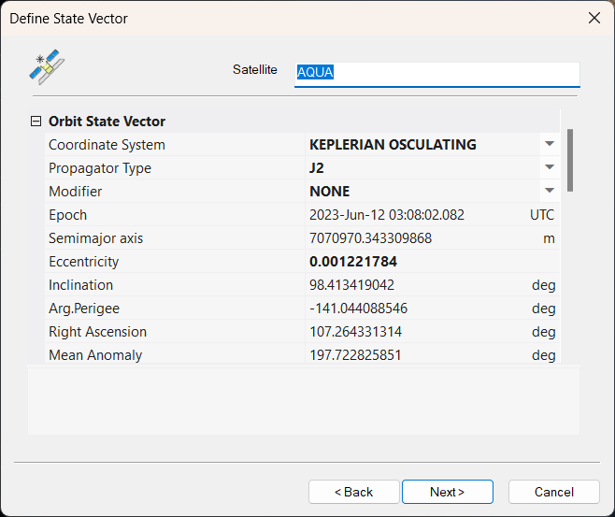Select the Semimajor axis value field
This screenshot has height=517, width=615.
pyautogui.click(x=432, y=238)
